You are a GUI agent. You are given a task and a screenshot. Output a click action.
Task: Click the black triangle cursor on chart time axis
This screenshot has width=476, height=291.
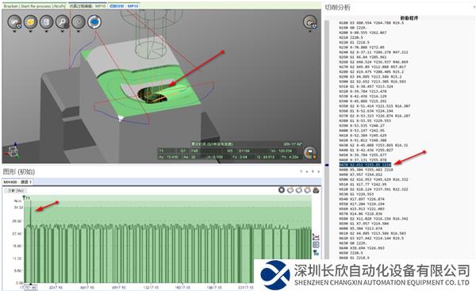pyautogui.click(x=30, y=285)
